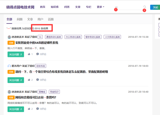Click the 楼宇自动化系统 tag
The image size is (160, 115).
tap(93, 37)
